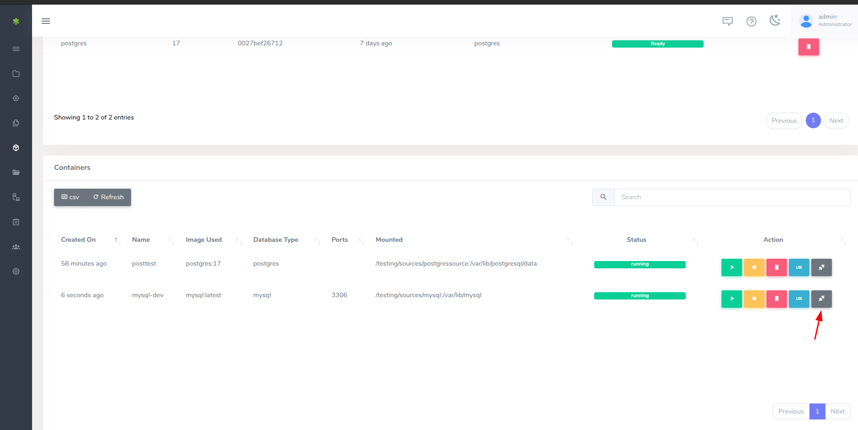Delete the posttest container
Screen dimensions: 858x430
coord(776,267)
